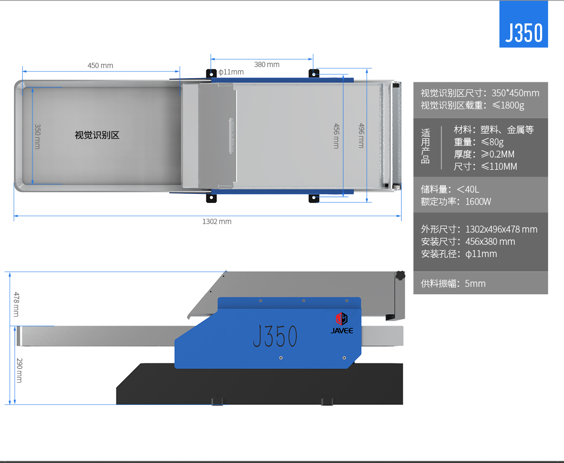The width and height of the screenshot is (564, 463).
Task: Click the 适用产品 vertical heading
Action: (x=425, y=146)
